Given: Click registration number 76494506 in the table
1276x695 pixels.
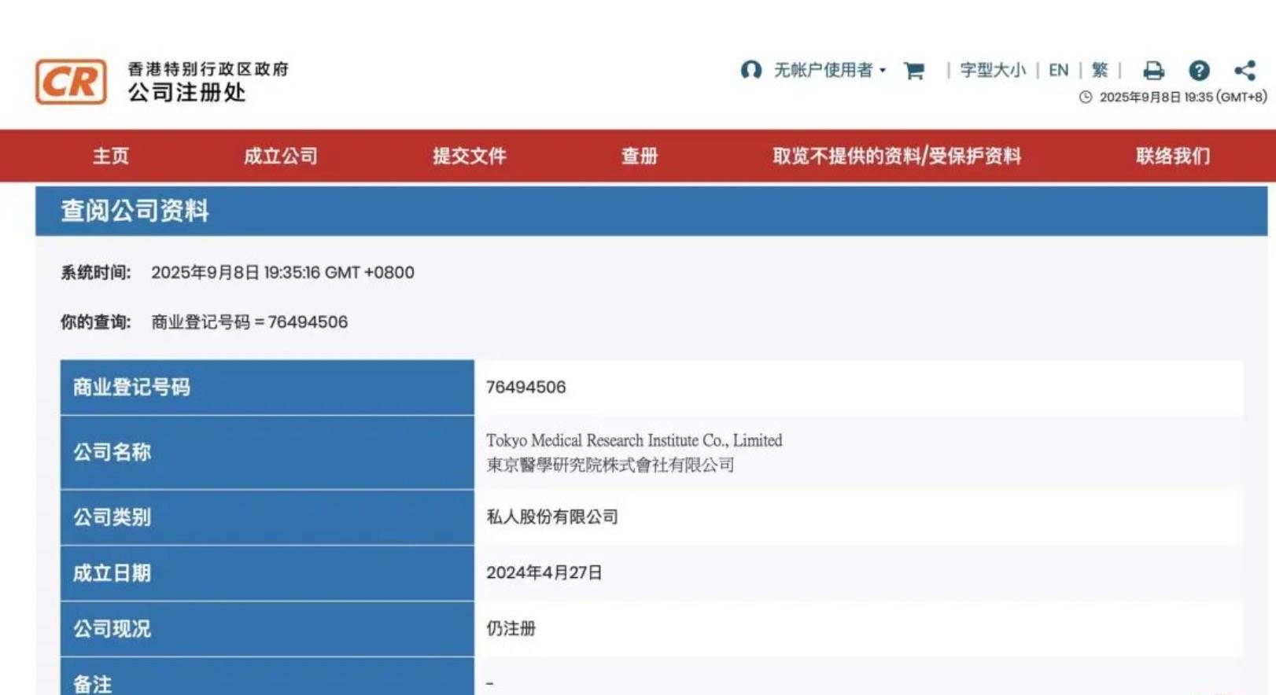Looking at the screenshot, I should pos(526,388).
